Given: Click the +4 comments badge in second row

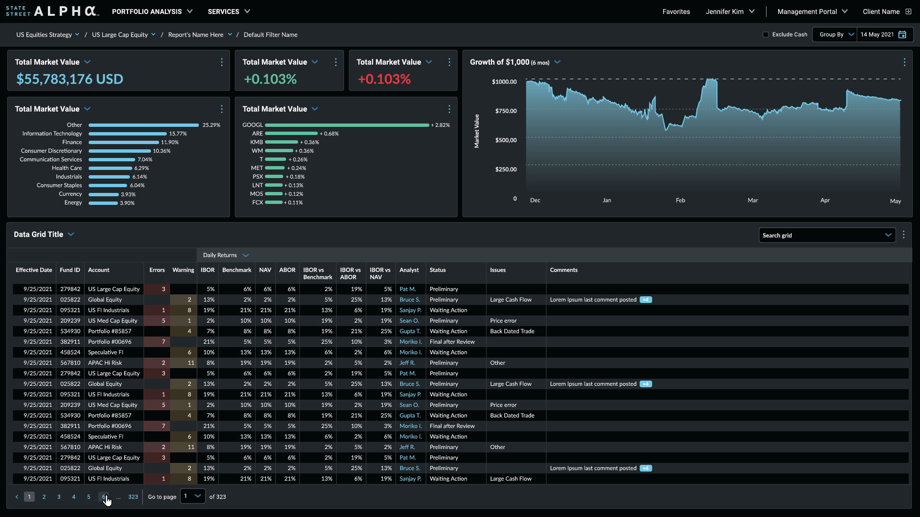Looking at the screenshot, I should pos(645,300).
